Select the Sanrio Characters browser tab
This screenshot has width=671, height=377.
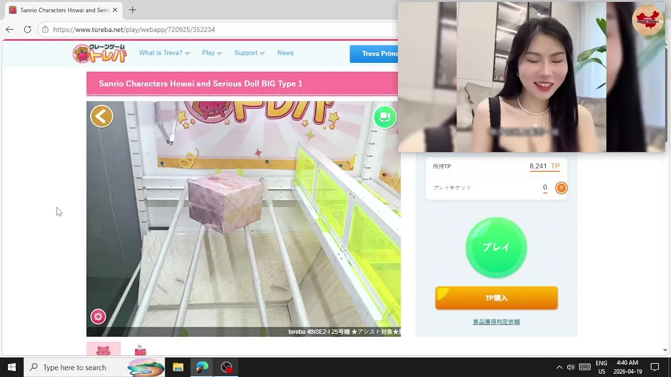[x=63, y=10]
